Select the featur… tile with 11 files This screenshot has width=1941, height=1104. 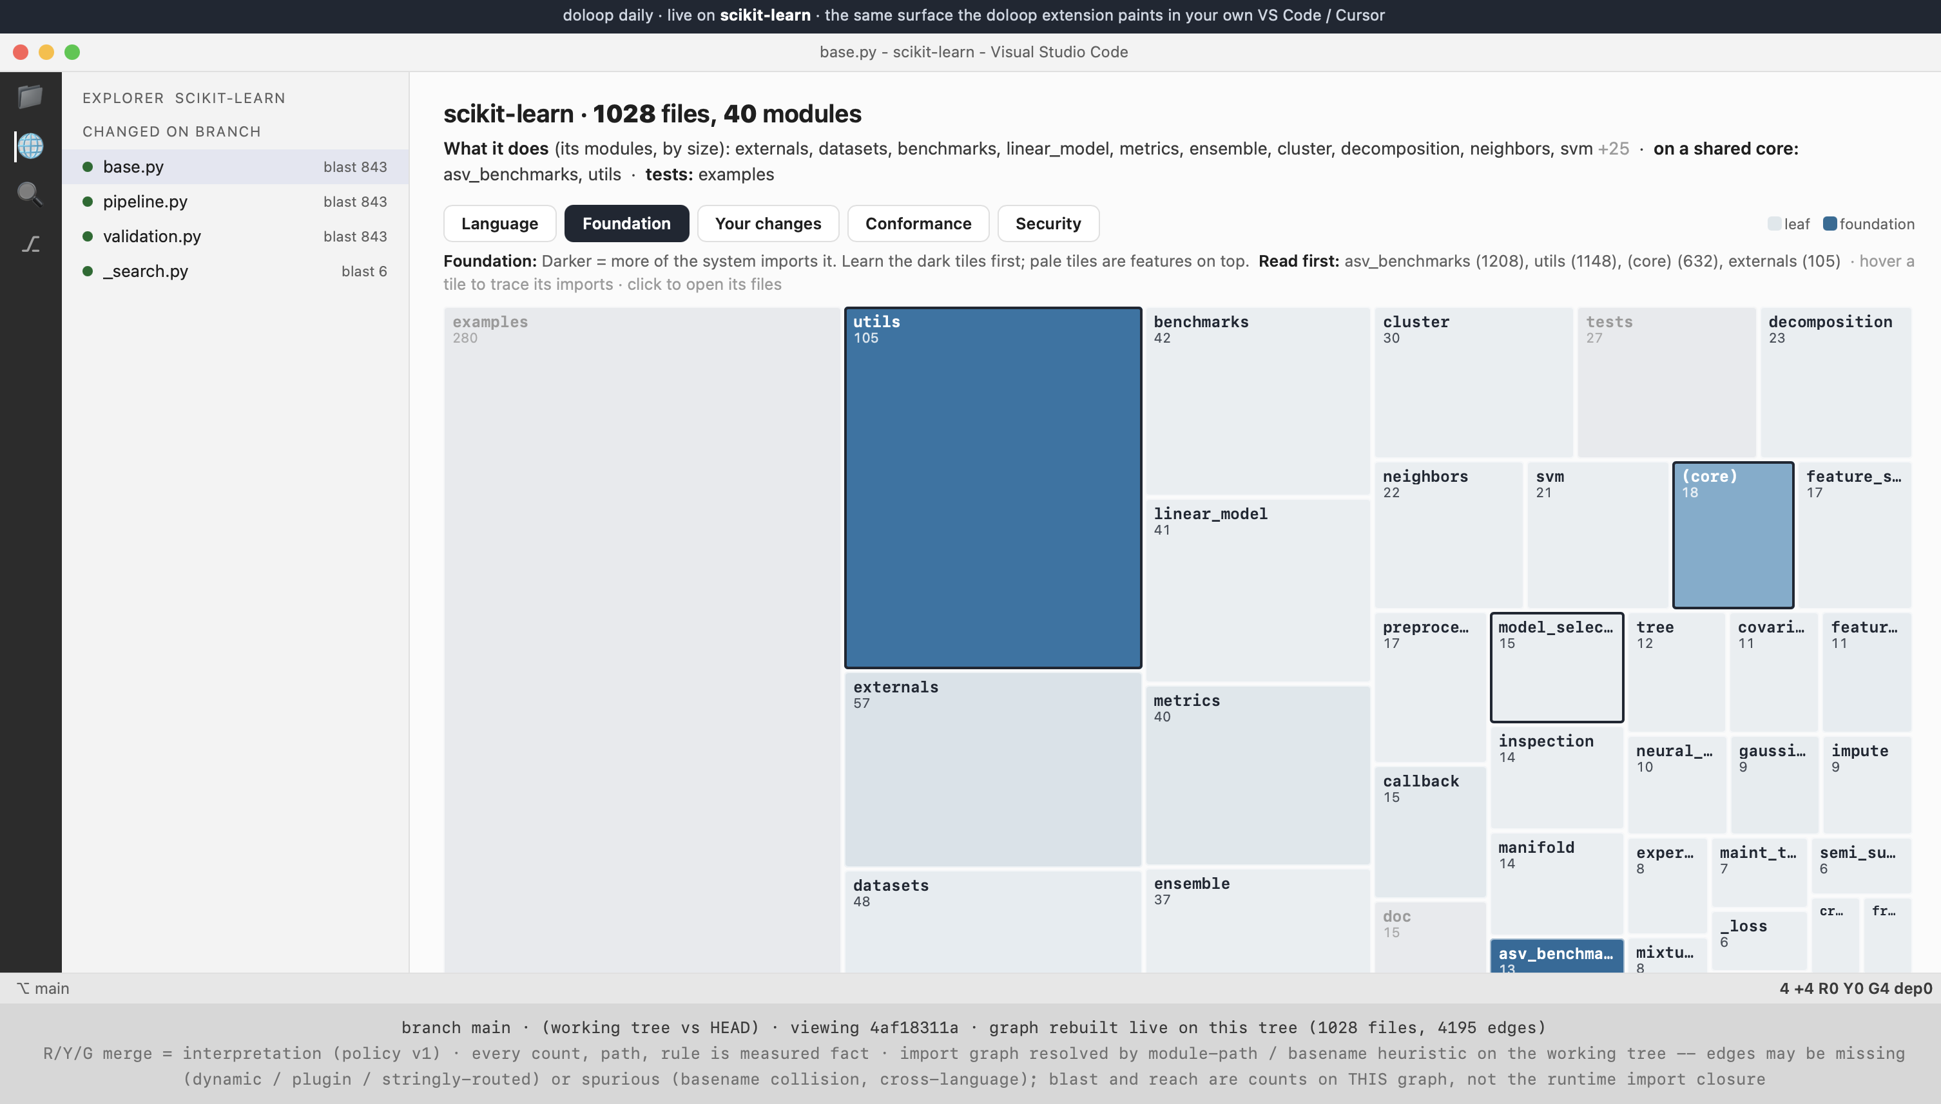pyautogui.click(x=1867, y=672)
